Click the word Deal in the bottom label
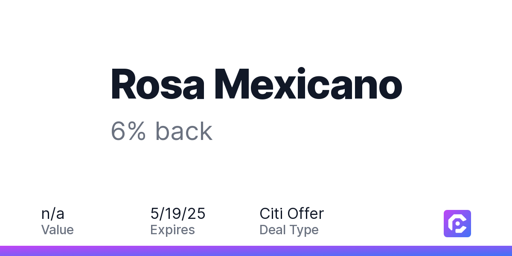The width and height of the screenshot is (512, 256). pos(272,230)
